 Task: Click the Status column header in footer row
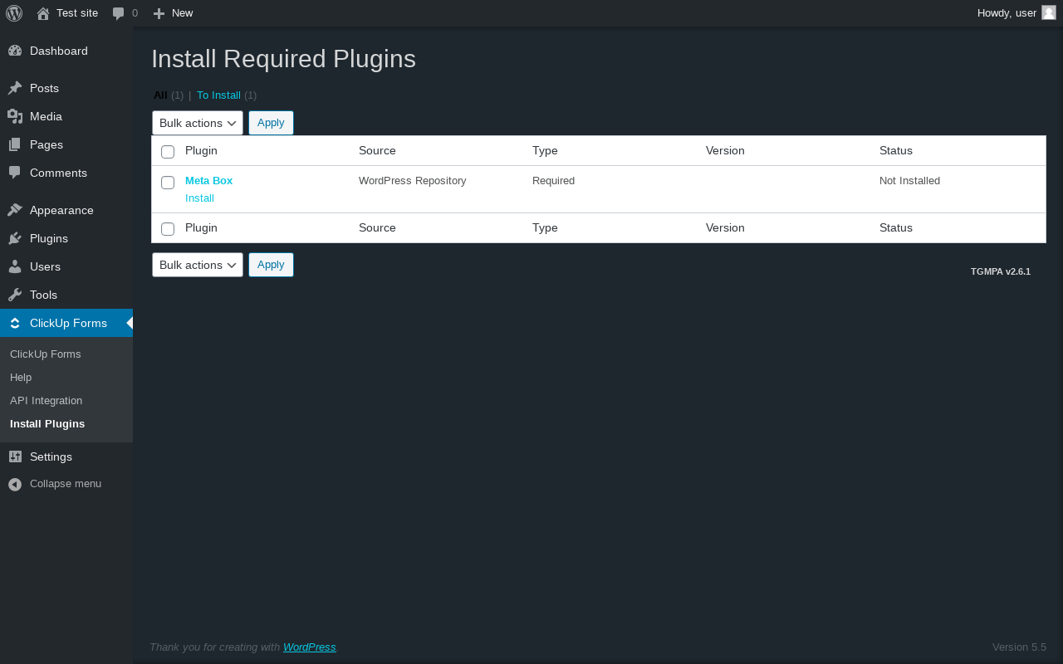896,228
